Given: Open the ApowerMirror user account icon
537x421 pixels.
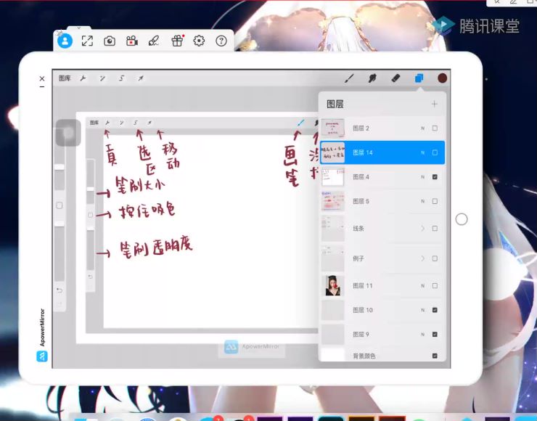Looking at the screenshot, I should point(65,41).
